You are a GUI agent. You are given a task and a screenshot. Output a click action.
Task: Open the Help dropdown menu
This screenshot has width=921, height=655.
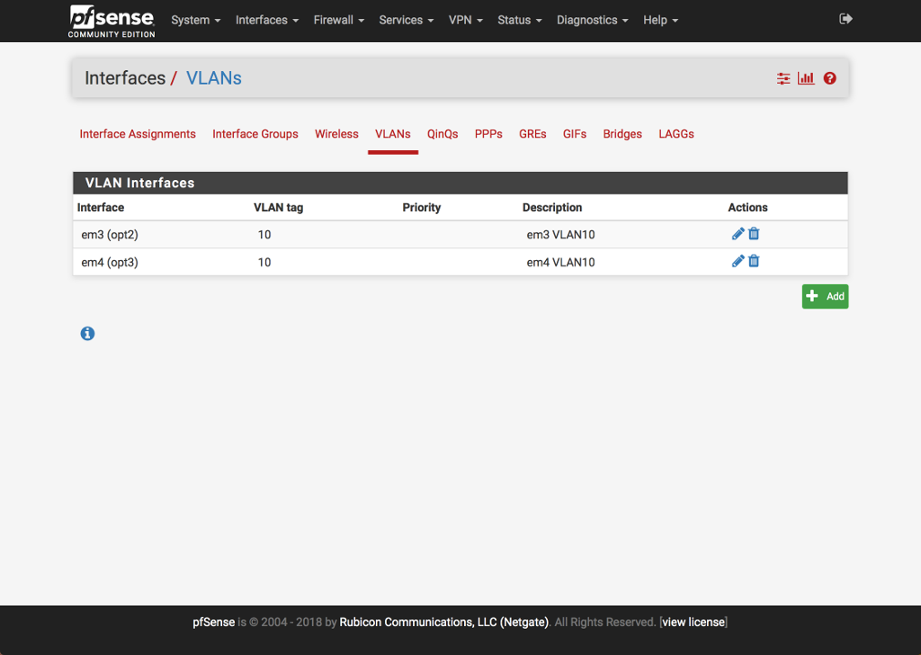tap(660, 20)
